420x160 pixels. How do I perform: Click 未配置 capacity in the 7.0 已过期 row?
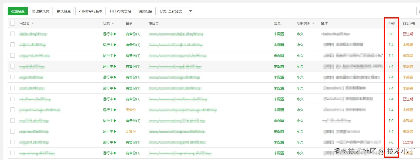279,142
